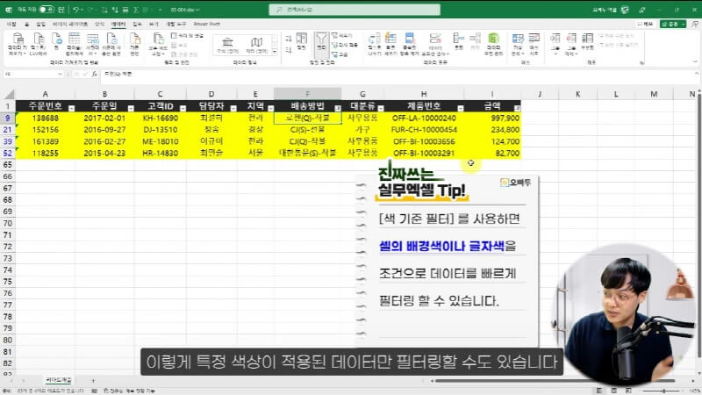Click Undo icon in quick access toolbar
702x395 pixels.
pyautogui.click(x=76, y=10)
